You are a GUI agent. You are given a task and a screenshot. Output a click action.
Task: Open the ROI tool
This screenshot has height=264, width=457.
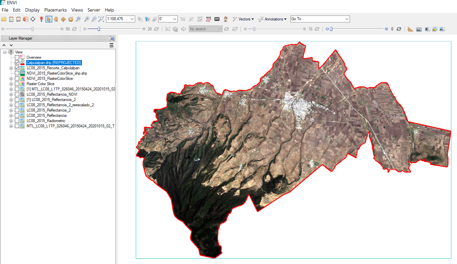pyautogui.click(x=209, y=19)
